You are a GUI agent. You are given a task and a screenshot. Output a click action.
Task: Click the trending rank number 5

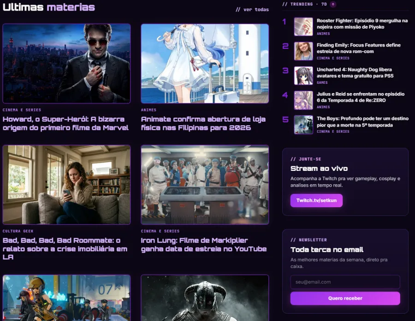click(x=285, y=120)
